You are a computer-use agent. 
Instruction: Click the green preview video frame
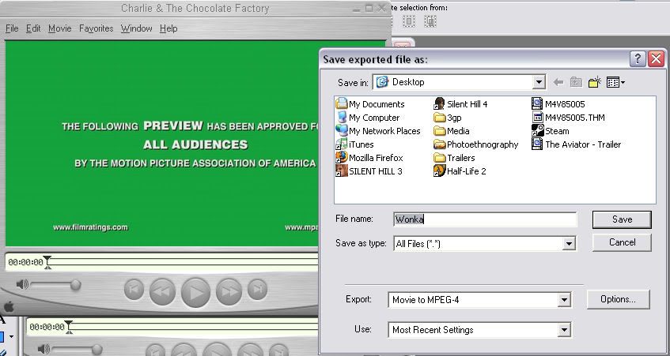[162, 144]
